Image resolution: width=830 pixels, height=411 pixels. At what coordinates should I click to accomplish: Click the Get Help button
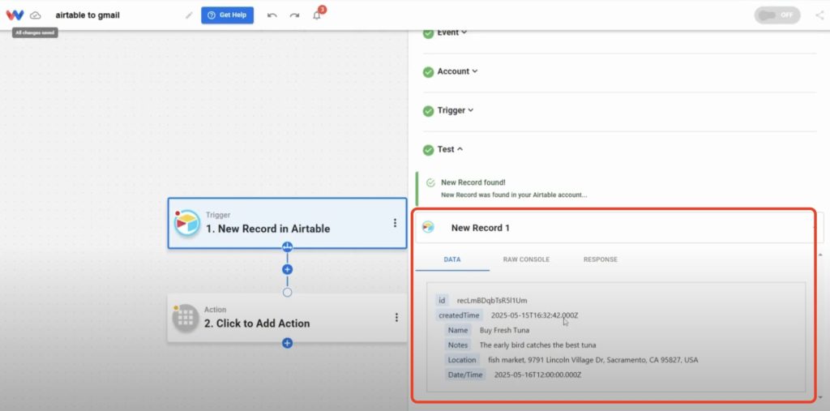tap(227, 15)
